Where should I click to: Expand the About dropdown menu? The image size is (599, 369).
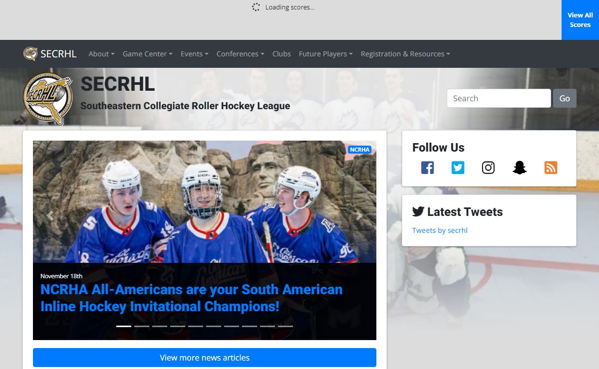pos(101,54)
